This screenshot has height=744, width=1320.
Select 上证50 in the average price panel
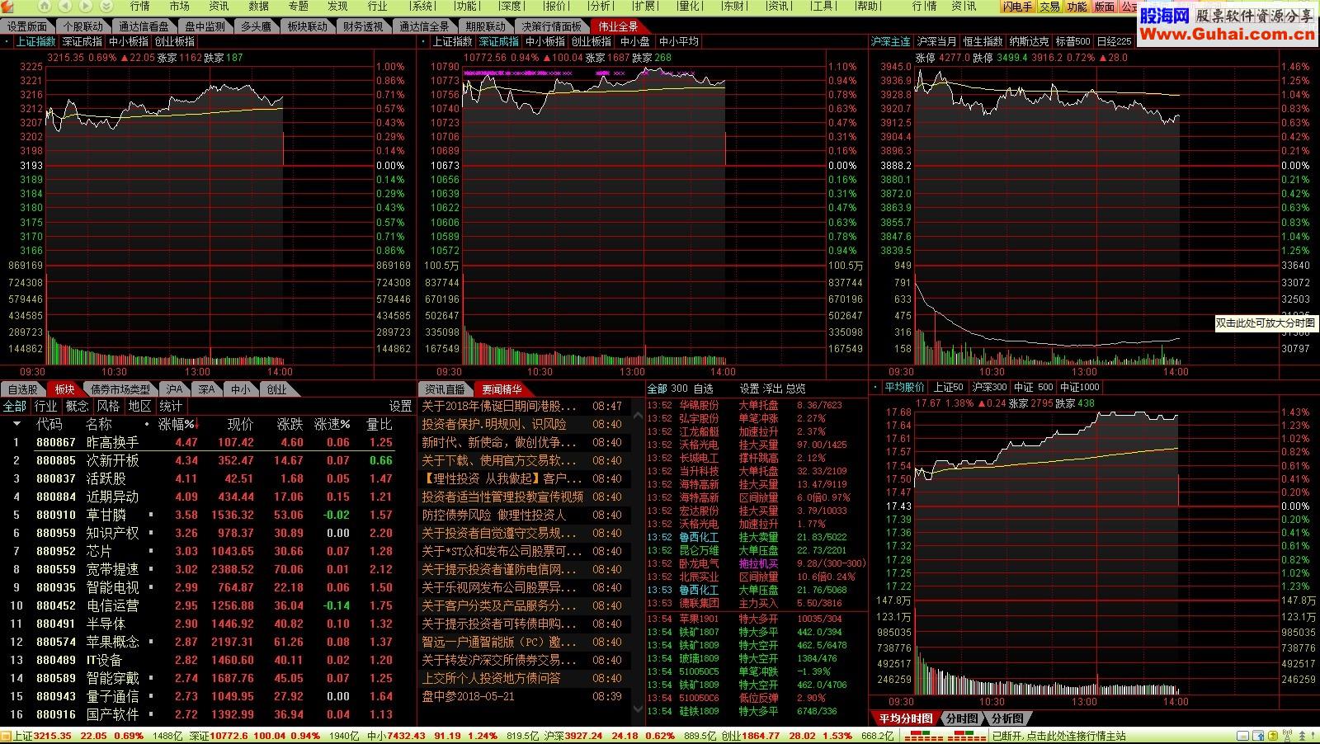(948, 387)
